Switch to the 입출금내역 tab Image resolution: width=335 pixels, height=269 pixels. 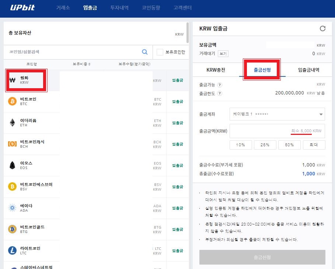[x=309, y=70]
